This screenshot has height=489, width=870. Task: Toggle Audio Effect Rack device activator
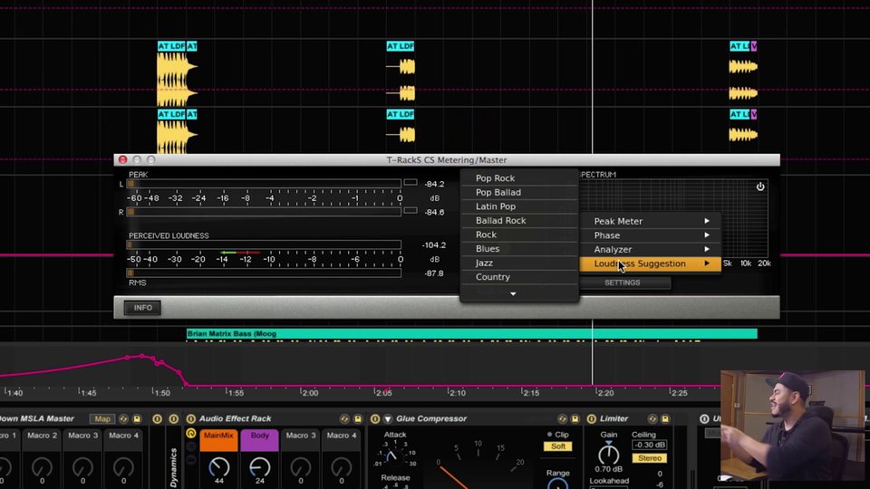point(191,418)
